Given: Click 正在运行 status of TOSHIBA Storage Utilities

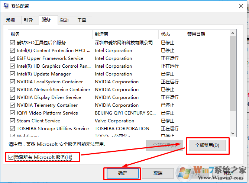Looking at the screenshot, I should pyautogui.click(x=170, y=128).
